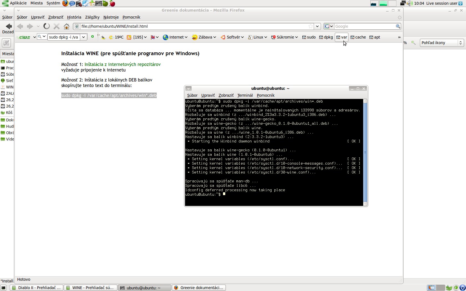Screen dimensions: 466x291
Task: Launch the terminal icon in top panel
Action: tap(99, 3)
